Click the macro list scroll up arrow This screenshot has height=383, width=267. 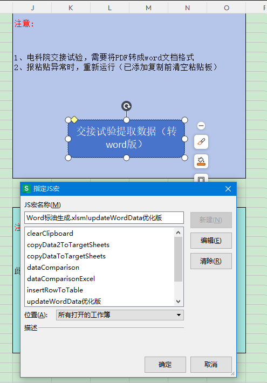coord(179,232)
